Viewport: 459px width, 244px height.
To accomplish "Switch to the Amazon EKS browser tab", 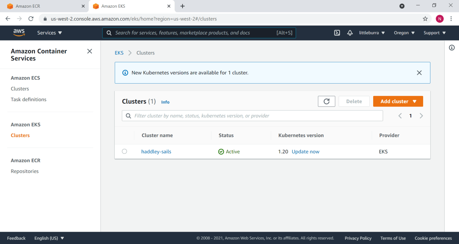I will click(x=131, y=6).
